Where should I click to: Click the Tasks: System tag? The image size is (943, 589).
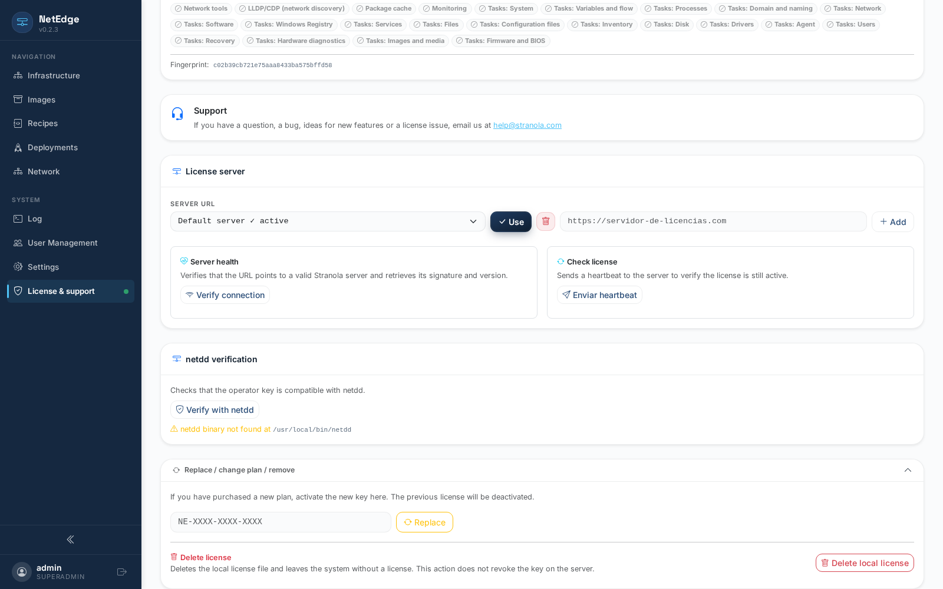point(506,9)
